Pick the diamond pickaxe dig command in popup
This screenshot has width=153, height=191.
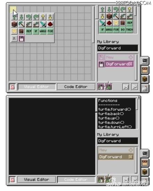click(22, 24)
